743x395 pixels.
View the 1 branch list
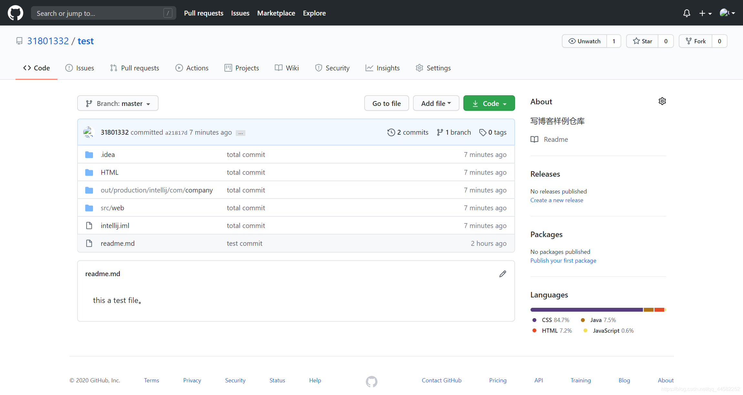tap(454, 132)
